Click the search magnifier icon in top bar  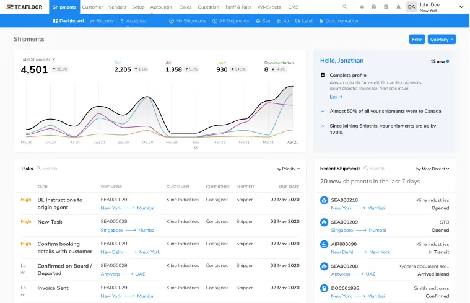point(345,7)
